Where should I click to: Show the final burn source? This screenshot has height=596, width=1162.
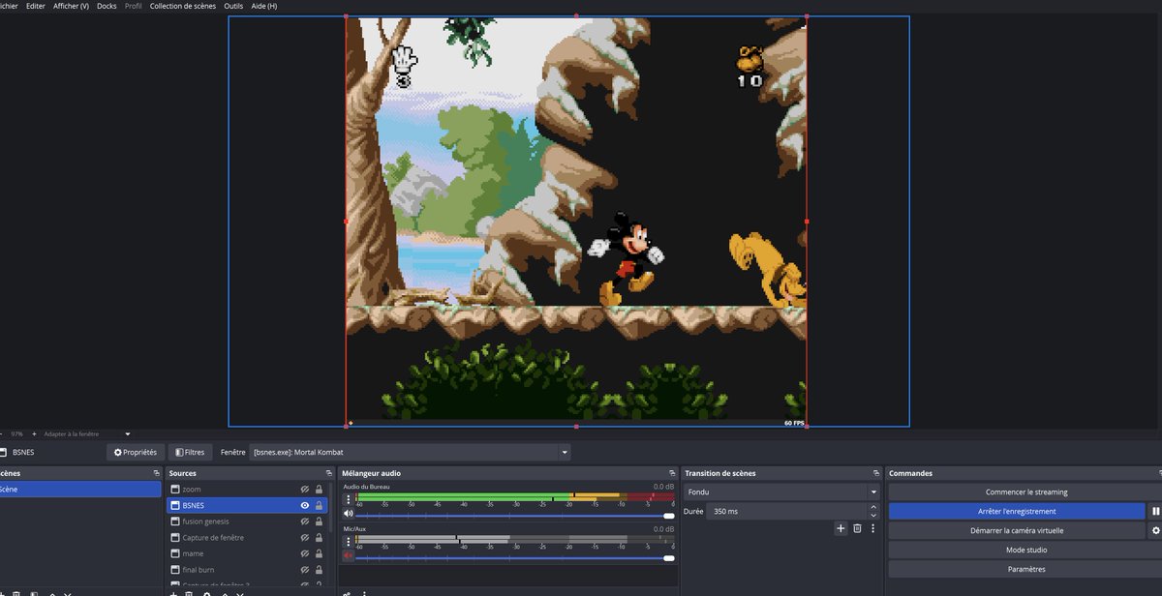(x=305, y=569)
